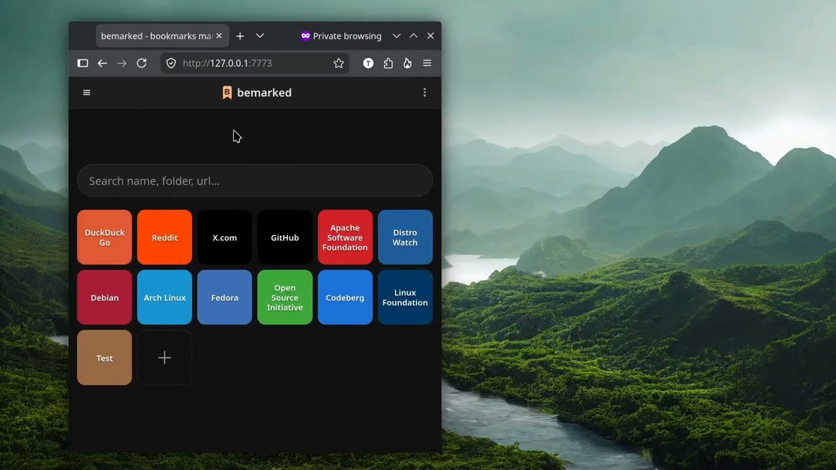Open the Fedora bookmark tile
Image resolution: width=836 pixels, height=470 pixels.
[225, 298]
